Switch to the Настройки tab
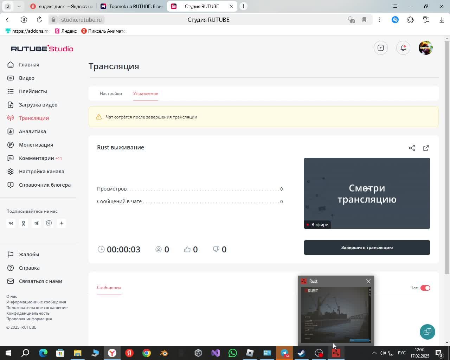The image size is (450, 360). click(x=111, y=94)
